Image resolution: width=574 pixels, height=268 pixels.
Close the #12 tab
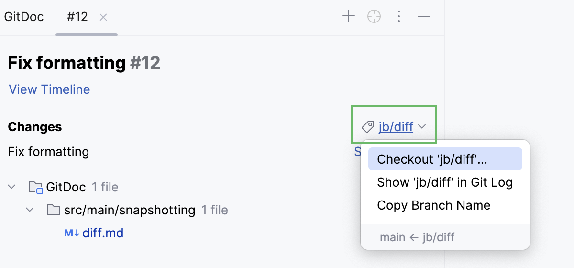(x=103, y=17)
